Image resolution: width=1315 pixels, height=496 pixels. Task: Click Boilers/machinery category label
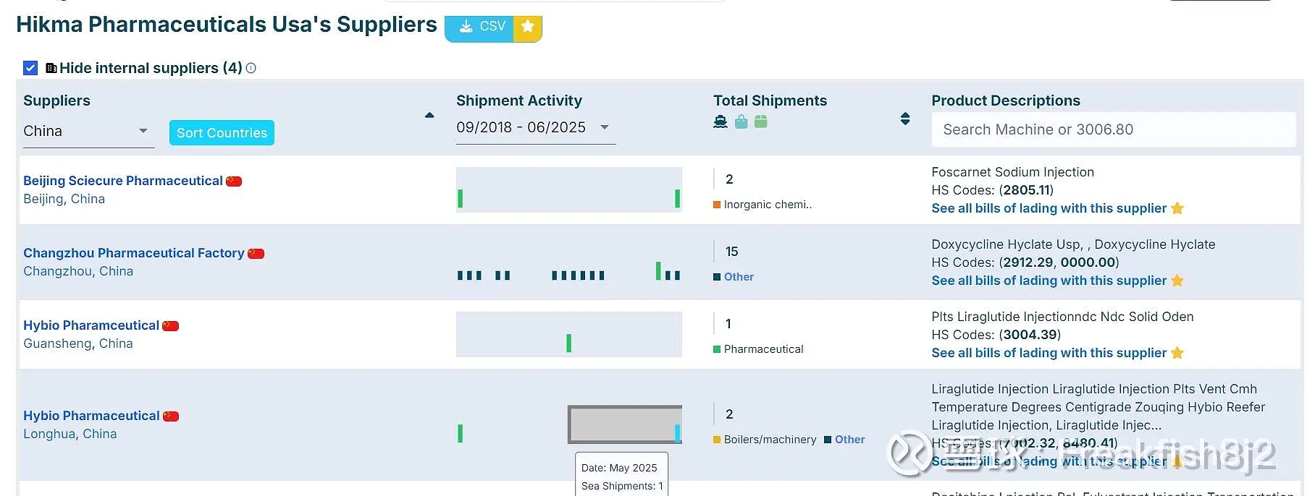(770, 440)
